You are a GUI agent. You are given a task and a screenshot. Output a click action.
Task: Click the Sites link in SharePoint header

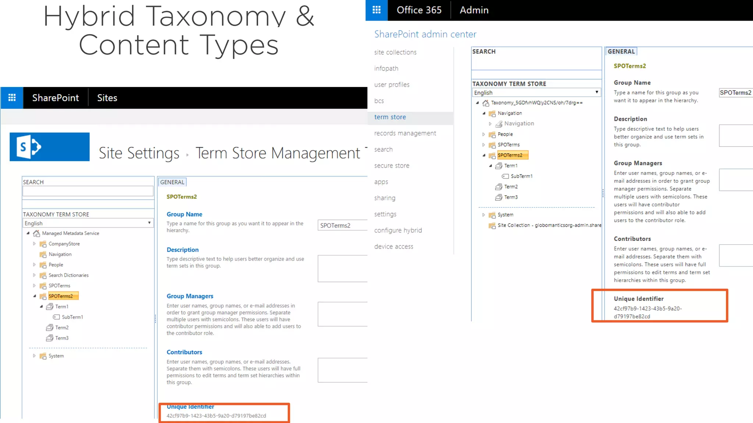[107, 98]
